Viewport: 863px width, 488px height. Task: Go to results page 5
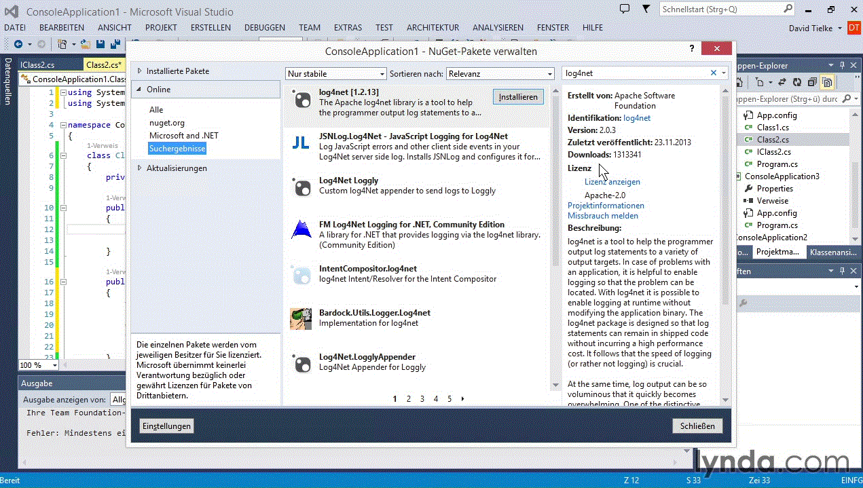tap(449, 399)
